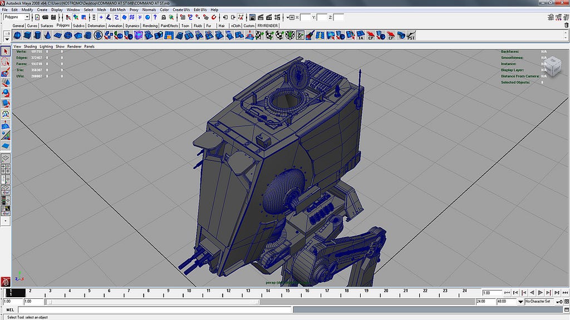Click the MEL command line input

(155, 309)
